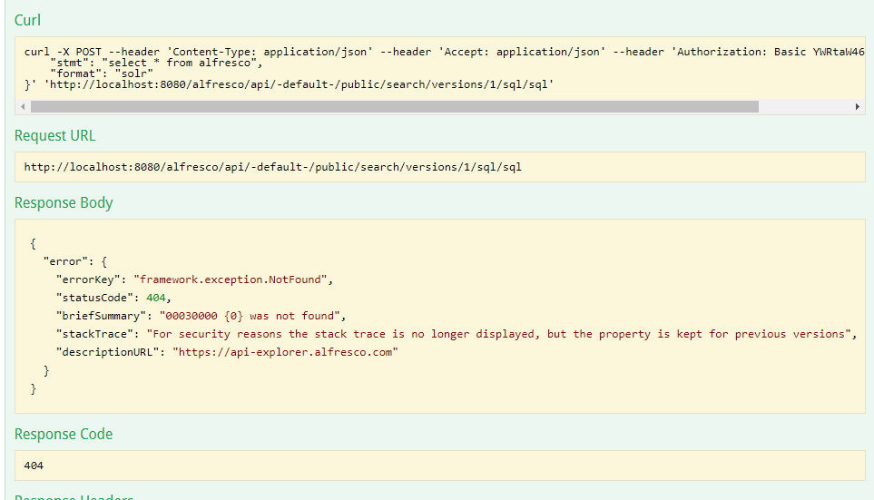
Task: Click the left scroll arrow in Curl box
Action: tap(23, 107)
